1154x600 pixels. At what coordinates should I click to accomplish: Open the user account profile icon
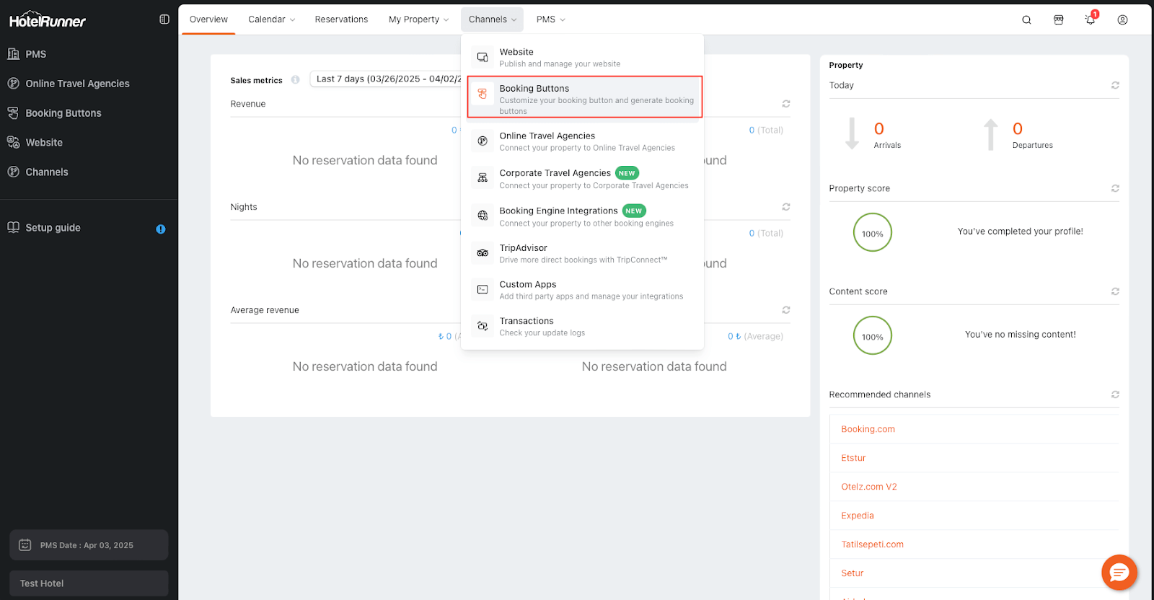[1122, 20]
